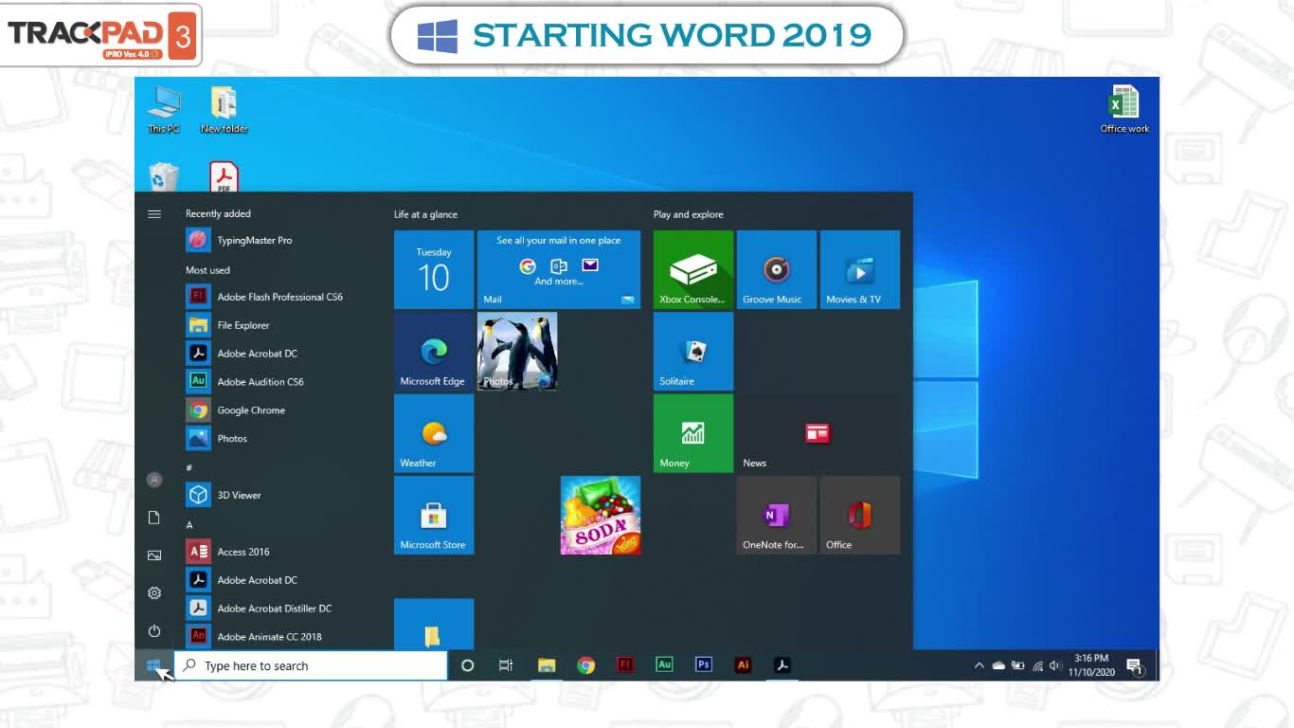This screenshot has height=728, width=1294.
Task: Open Documents from Start sidebar
Action: [154, 518]
